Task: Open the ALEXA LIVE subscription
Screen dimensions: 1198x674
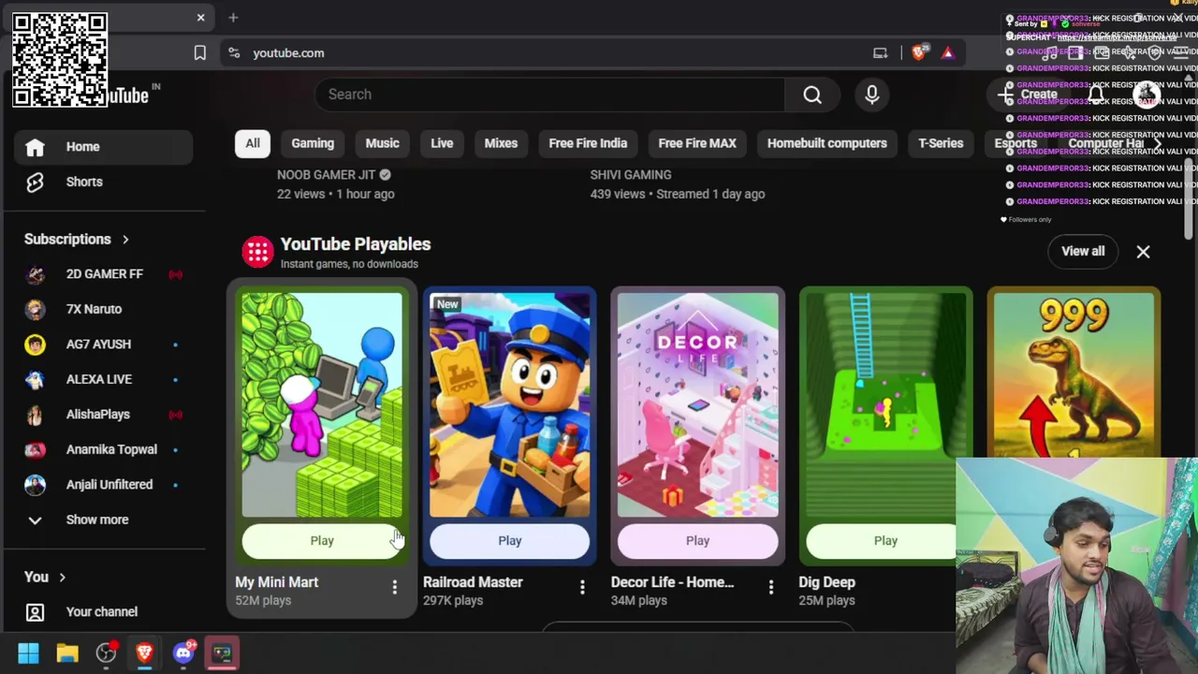Action: pyautogui.click(x=103, y=379)
